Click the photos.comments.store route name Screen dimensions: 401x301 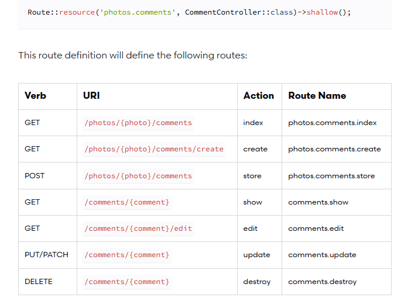(331, 176)
